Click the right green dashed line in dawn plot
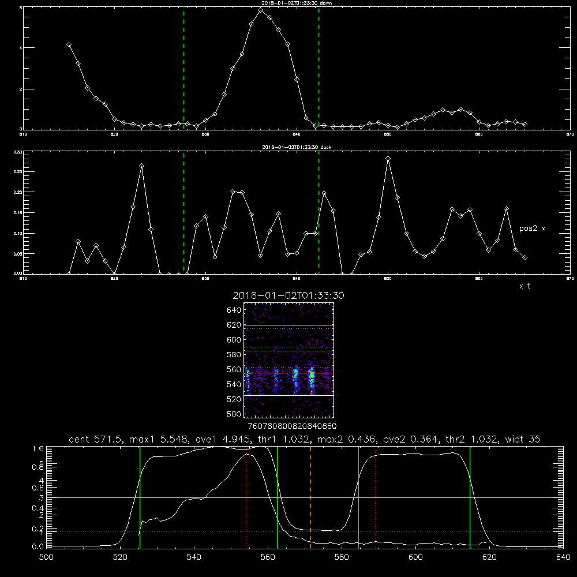577x577 pixels. point(319,68)
